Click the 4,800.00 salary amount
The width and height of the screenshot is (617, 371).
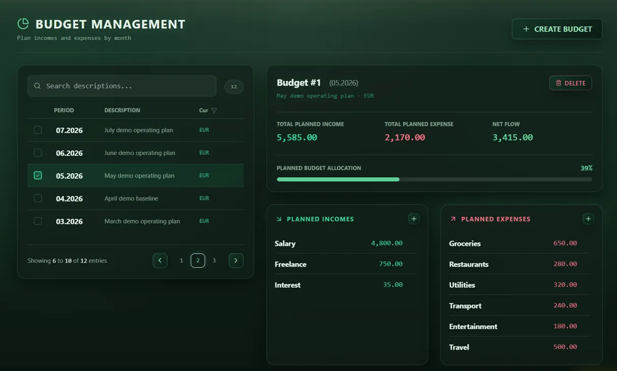coord(387,243)
